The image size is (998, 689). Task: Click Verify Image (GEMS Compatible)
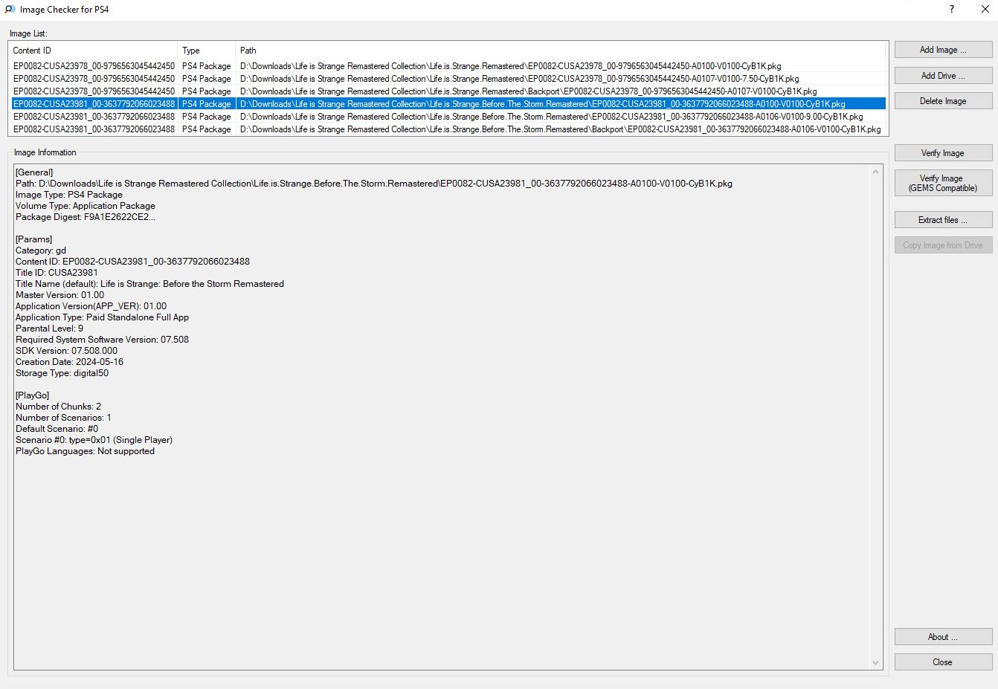tap(943, 183)
